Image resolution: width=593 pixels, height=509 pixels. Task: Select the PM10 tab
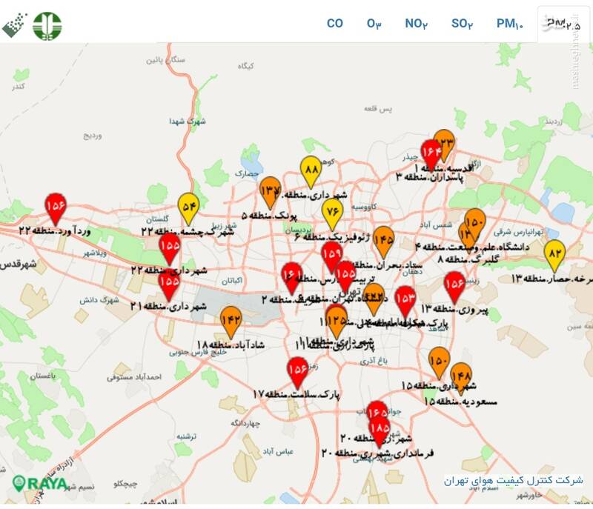[510, 24]
